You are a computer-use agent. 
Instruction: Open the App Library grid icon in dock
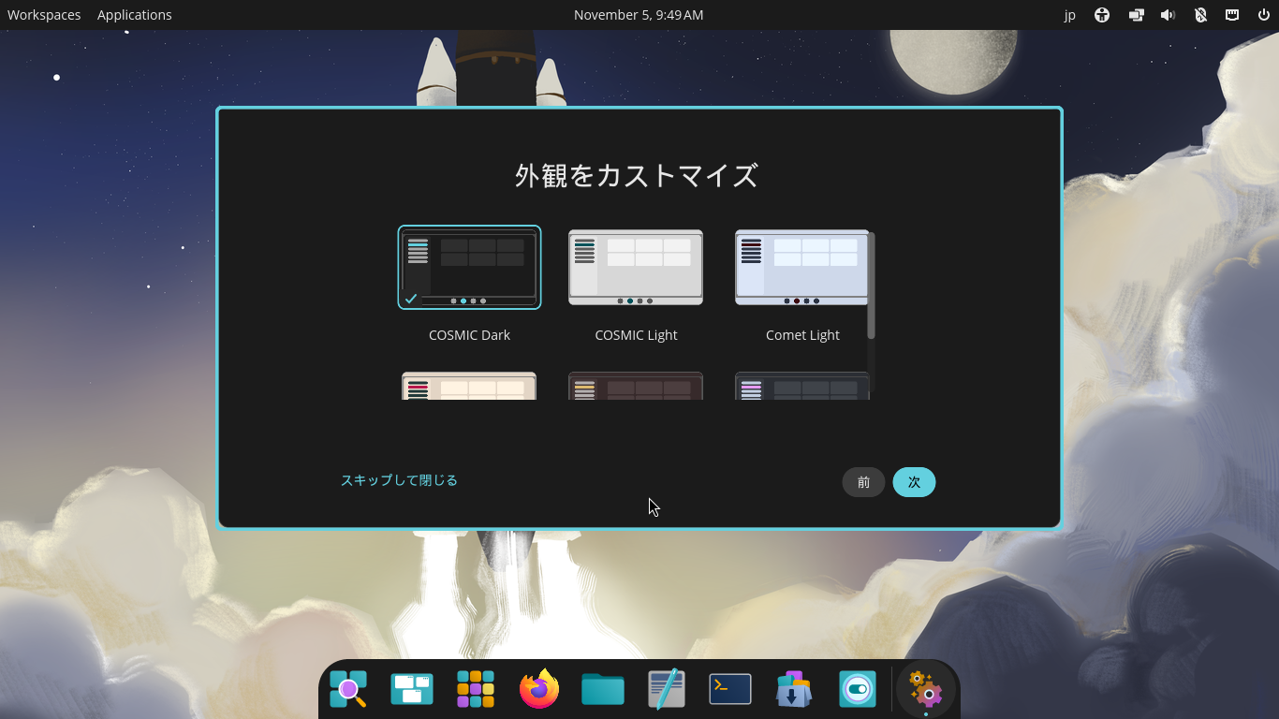[476, 690]
